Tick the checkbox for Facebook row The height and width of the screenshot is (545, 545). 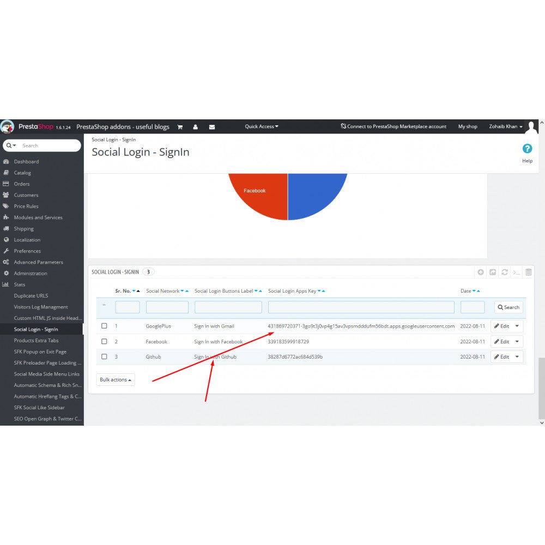104,341
